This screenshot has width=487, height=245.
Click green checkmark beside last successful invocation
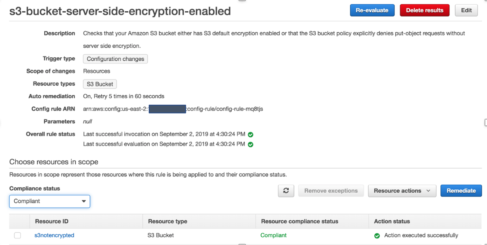pos(250,134)
